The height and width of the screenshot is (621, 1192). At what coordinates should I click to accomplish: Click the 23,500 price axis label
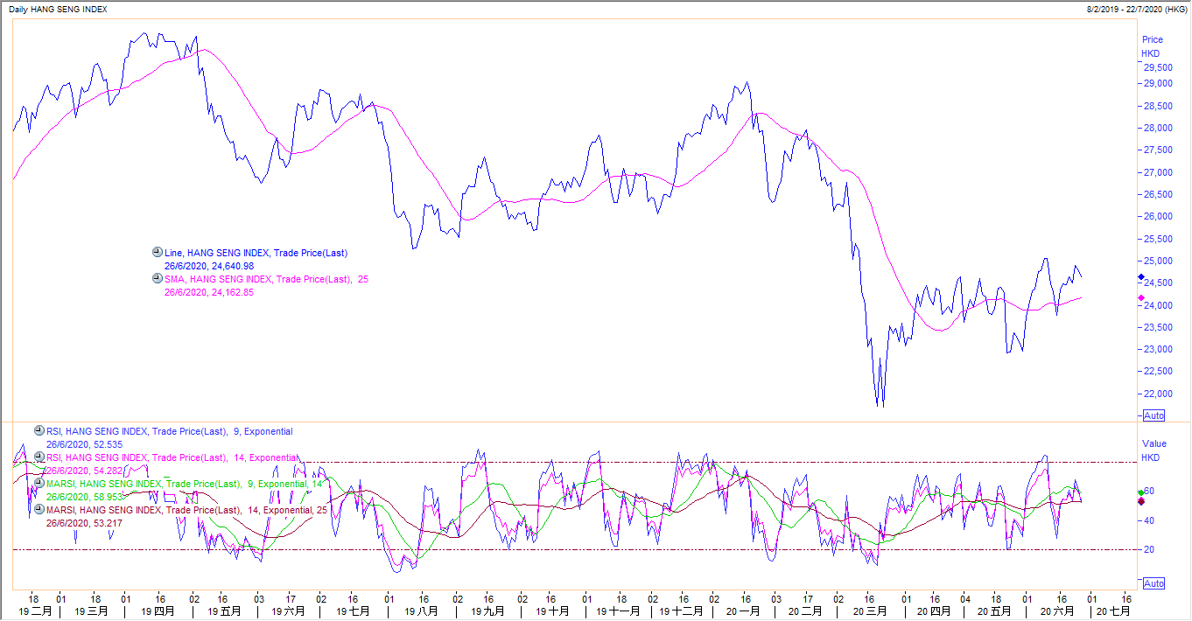(x=1156, y=327)
